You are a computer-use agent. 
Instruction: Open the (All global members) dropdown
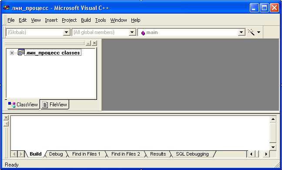[132, 32]
